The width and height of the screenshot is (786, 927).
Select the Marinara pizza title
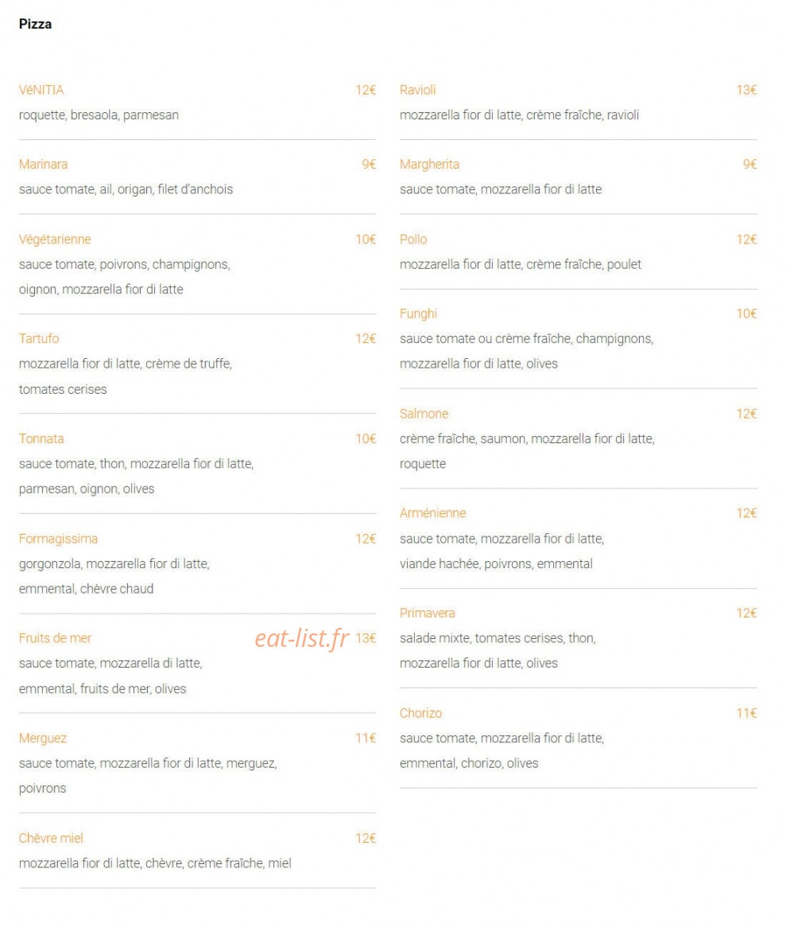(x=43, y=165)
